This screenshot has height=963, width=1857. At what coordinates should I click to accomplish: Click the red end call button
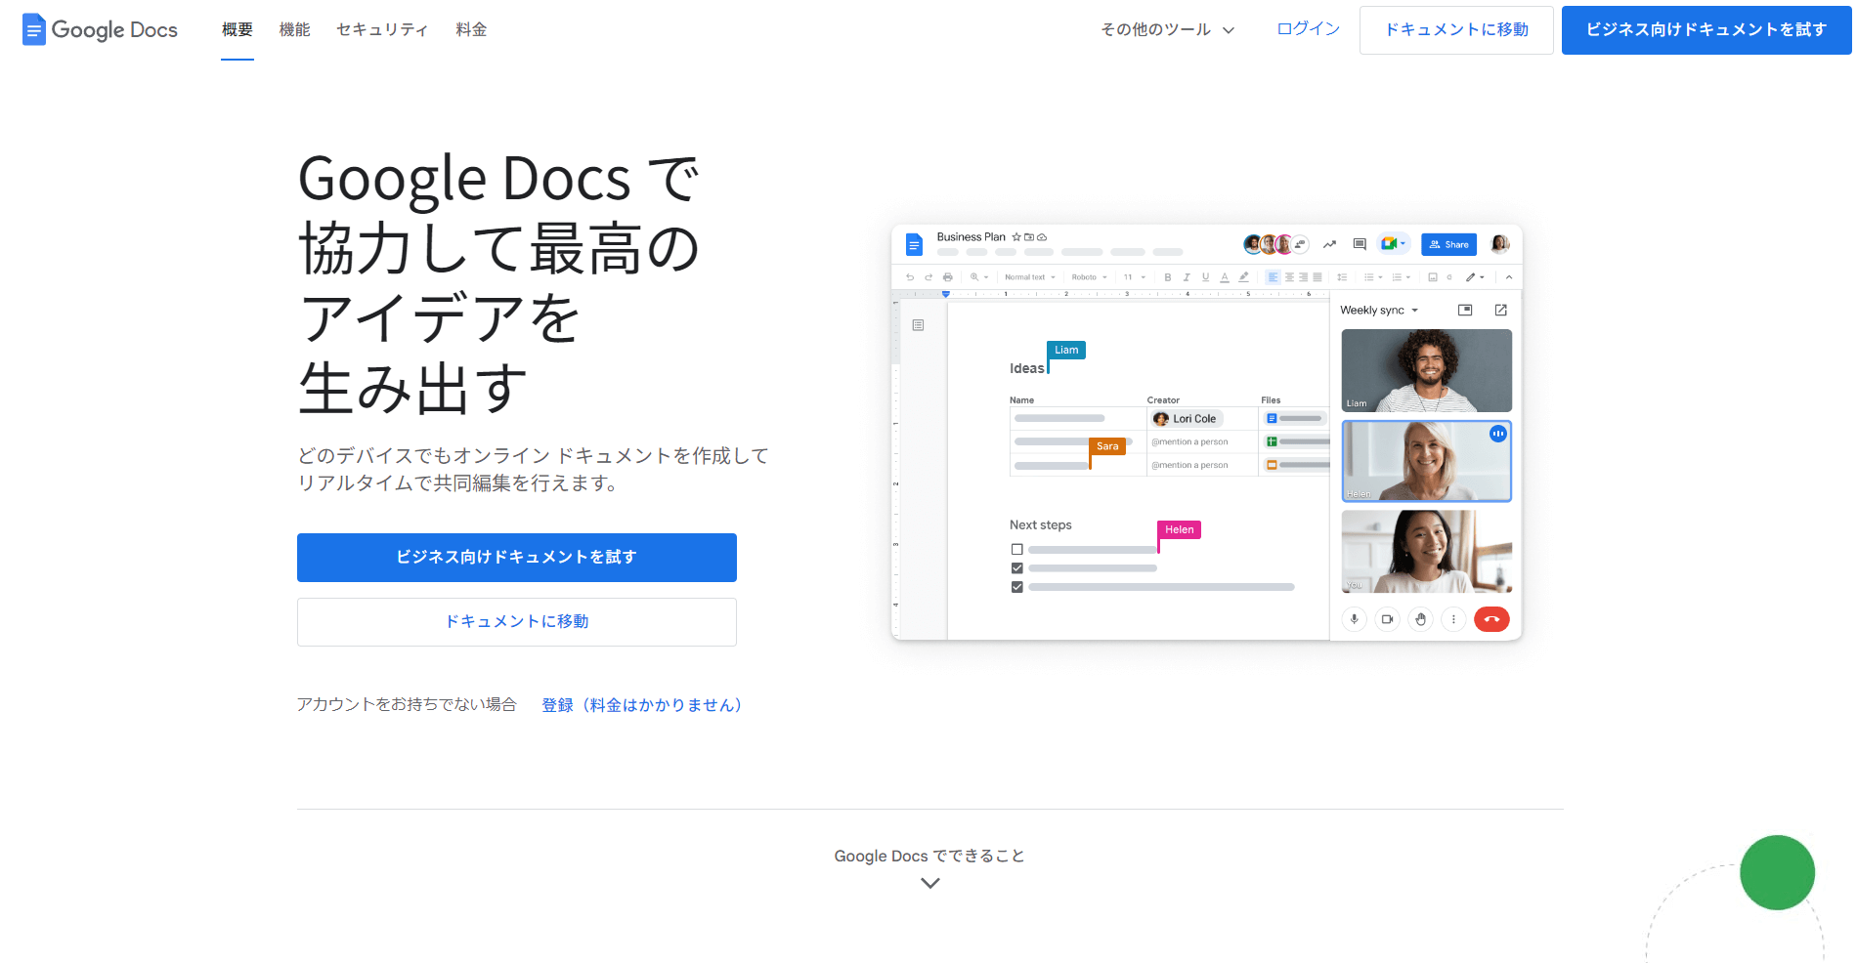(x=1491, y=619)
